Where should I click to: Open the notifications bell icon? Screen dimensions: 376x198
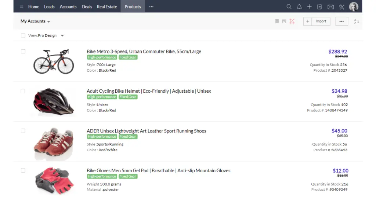pyautogui.click(x=299, y=7)
